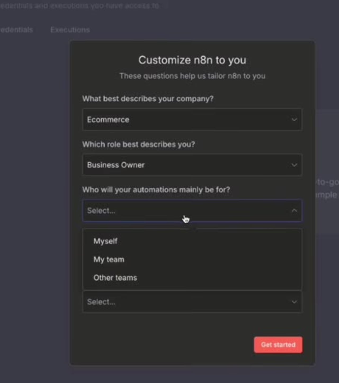Click 'Which role best describes you?' label
339x383 pixels.
click(x=139, y=144)
